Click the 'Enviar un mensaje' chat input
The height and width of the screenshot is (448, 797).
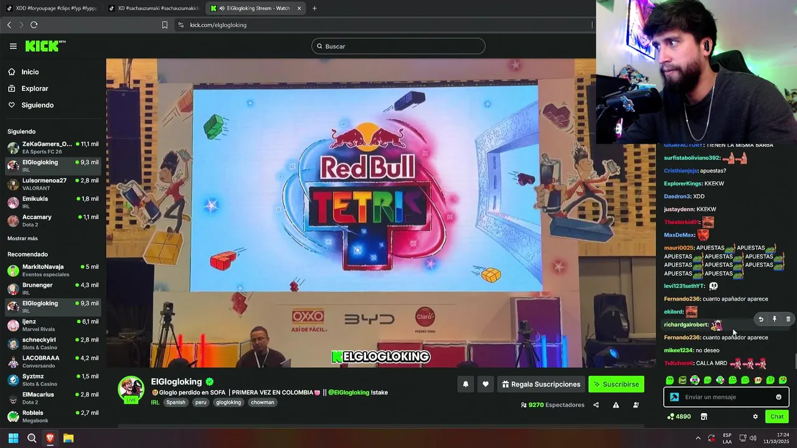727,397
